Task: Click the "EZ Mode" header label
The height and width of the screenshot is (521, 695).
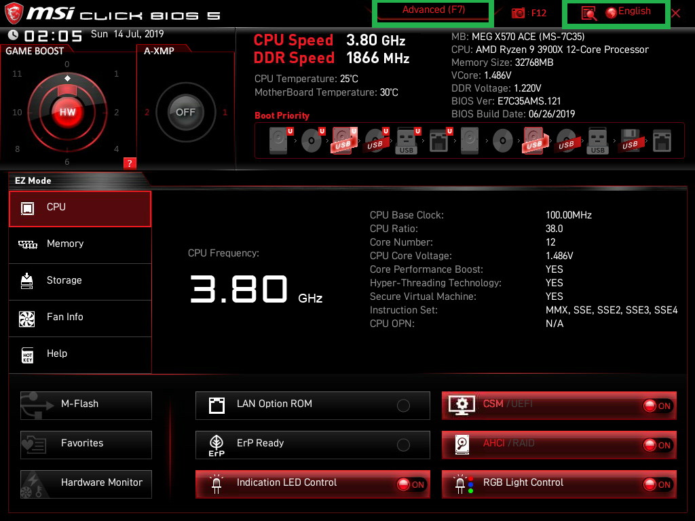Action: tap(33, 180)
